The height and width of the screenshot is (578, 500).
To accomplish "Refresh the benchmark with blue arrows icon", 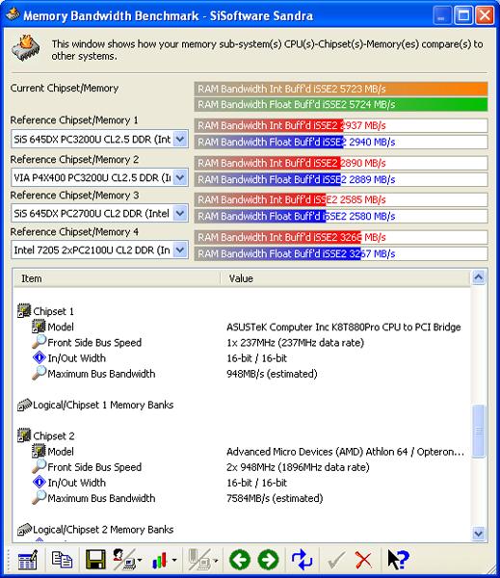I will (302, 560).
